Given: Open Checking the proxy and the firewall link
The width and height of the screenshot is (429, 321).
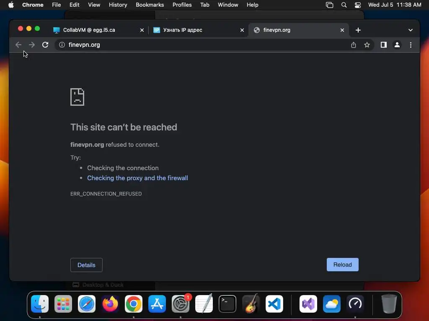Looking at the screenshot, I should tap(137, 178).
